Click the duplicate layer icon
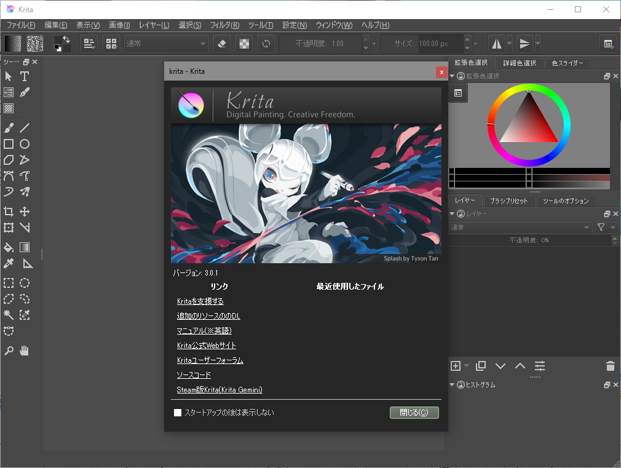This screenshot has width=621, height=468. (480, 366)
